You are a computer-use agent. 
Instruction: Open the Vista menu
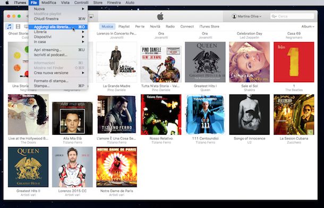pyautogui.click(x=65, y=3)
